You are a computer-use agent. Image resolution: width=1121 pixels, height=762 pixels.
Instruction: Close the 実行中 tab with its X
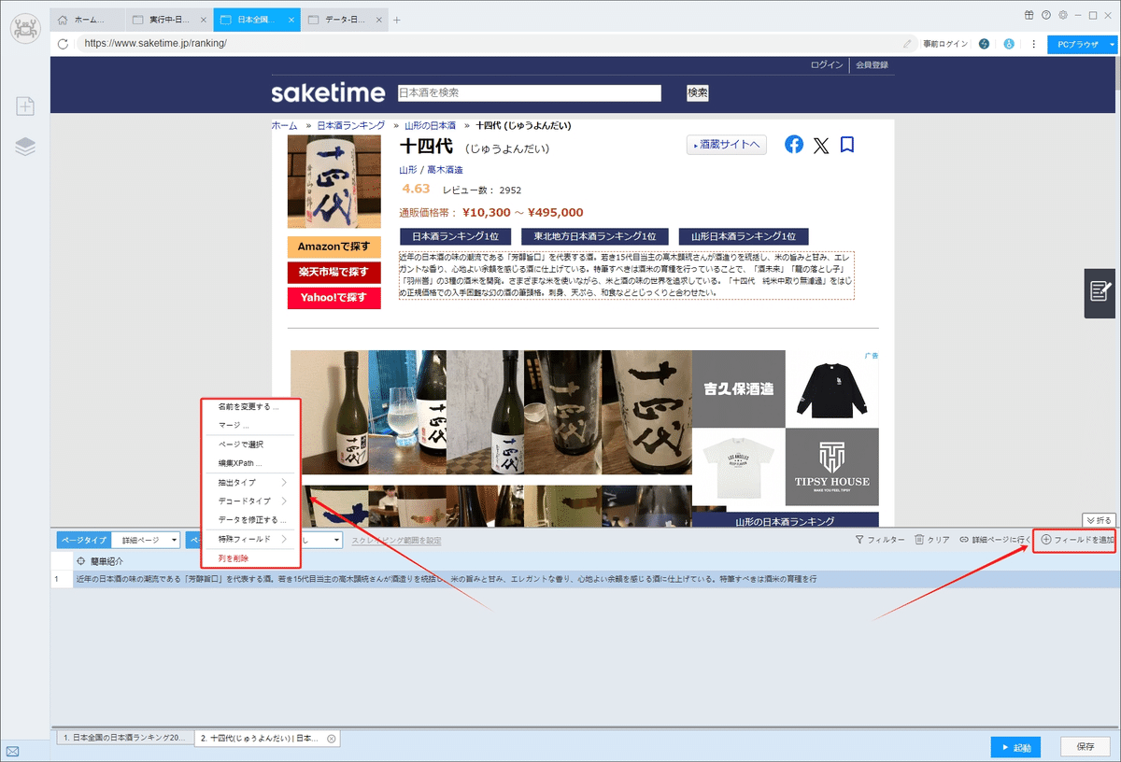pos(203,20)
